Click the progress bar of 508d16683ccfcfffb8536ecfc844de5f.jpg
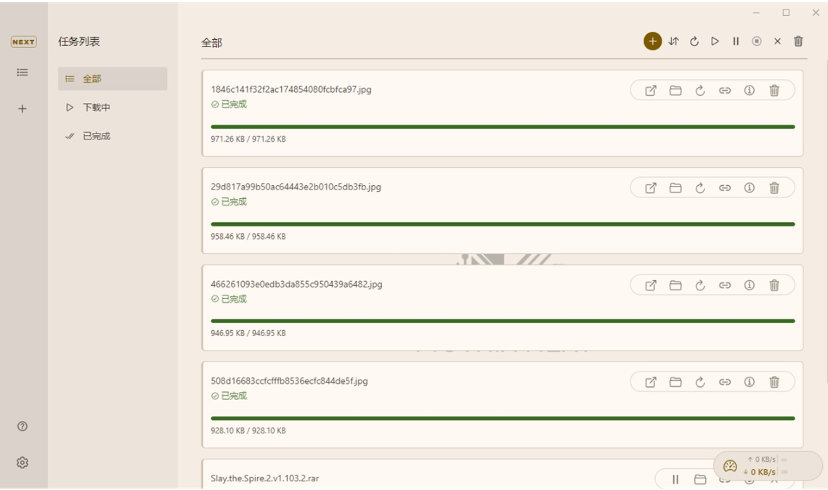The width and height of the screenshot is (828, 490). tap(503, 418)
